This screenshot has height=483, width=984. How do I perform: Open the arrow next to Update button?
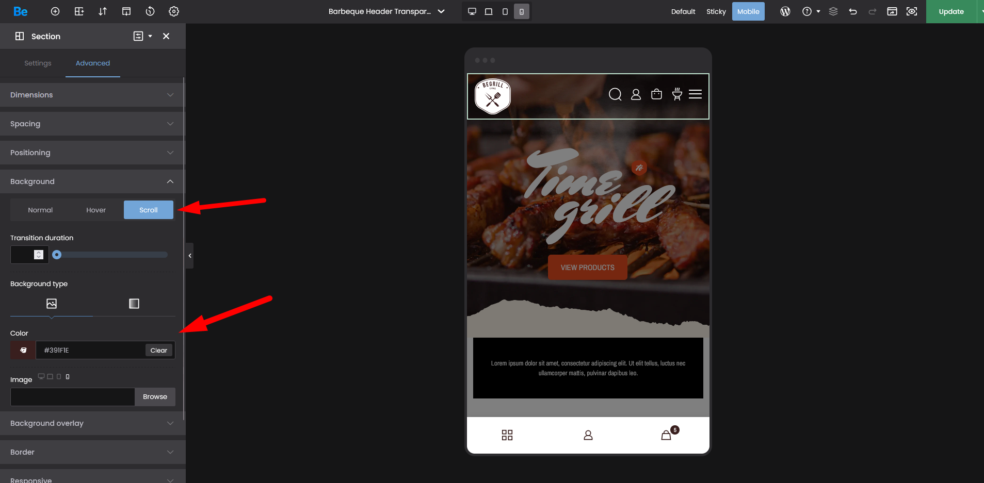click(980, 11)
